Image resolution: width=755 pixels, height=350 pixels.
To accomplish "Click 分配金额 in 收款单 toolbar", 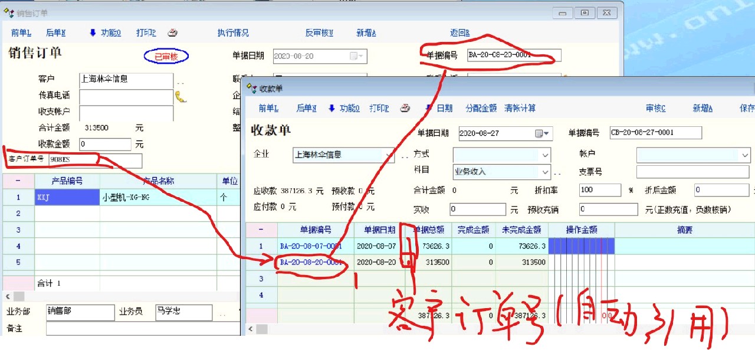I will pyautogui.click(x=481, y=108).
